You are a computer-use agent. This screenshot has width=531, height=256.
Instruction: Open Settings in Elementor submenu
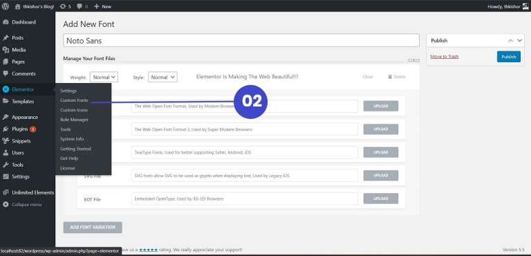point(68,91)
